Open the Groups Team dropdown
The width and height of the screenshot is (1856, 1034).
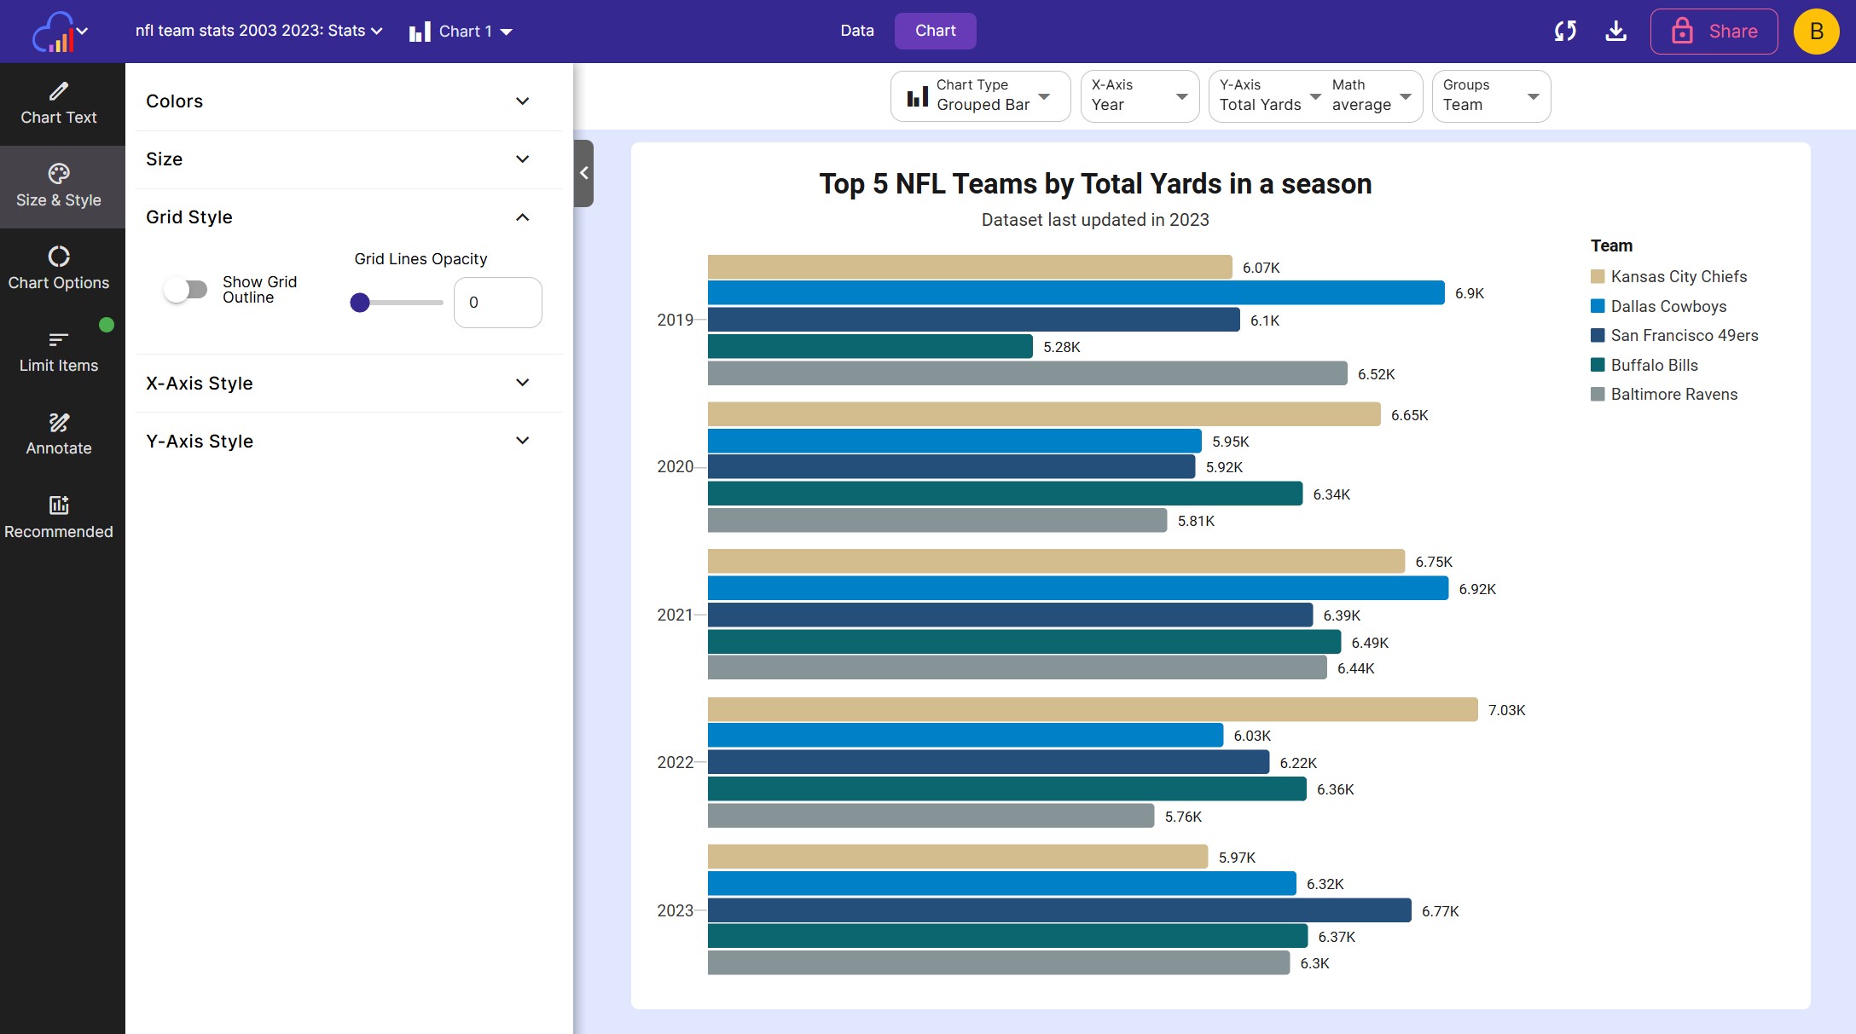(1491, 95)
